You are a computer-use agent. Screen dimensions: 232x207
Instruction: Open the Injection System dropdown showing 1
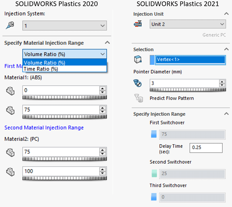[x=65, y=26]
